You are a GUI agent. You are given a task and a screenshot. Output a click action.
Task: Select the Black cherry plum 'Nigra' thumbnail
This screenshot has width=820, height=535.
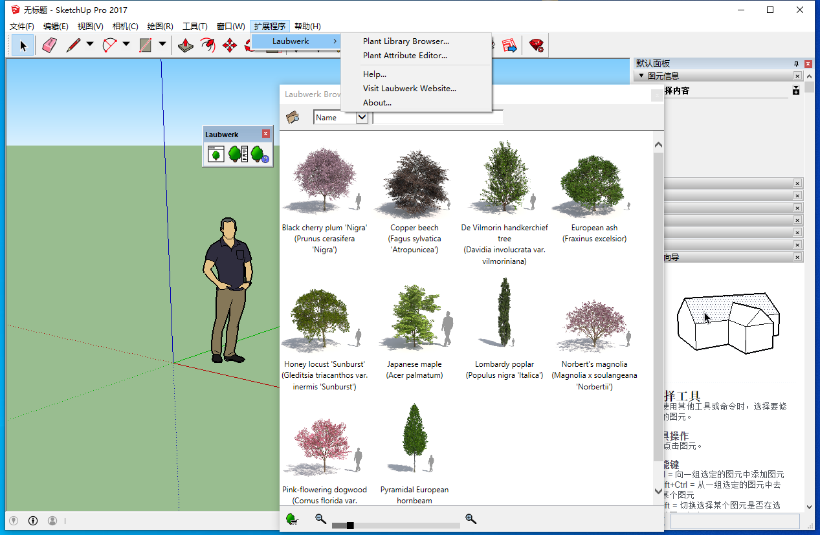tap(324, 180)
